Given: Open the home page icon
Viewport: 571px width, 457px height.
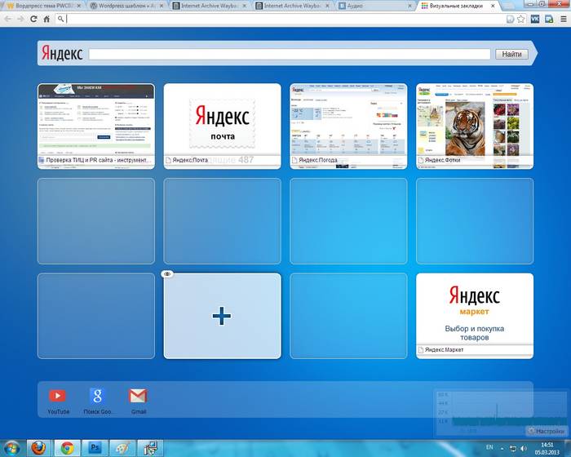Looking at the screenshot, I should click(46, 19).
